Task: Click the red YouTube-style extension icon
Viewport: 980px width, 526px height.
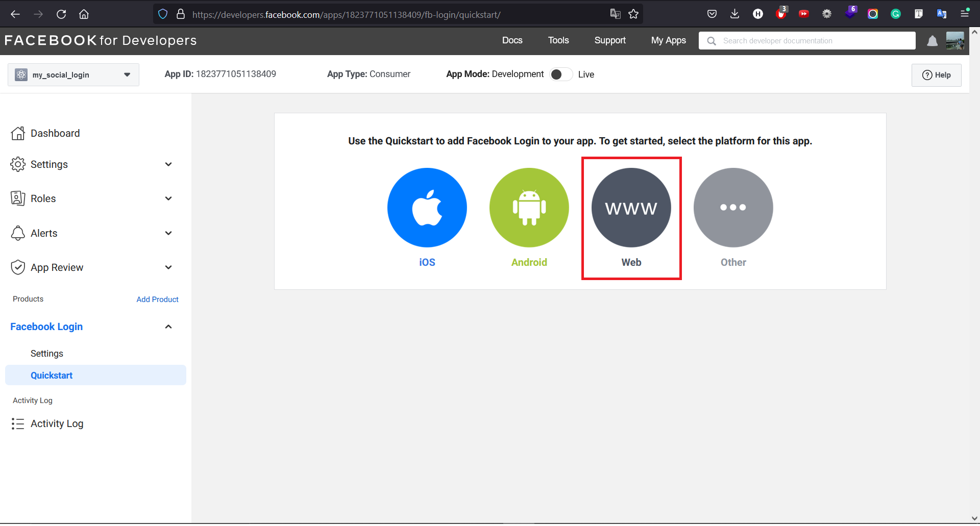Action: point(804,14)
